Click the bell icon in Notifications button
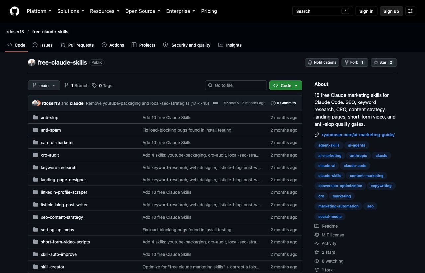 (x=310, y=62)
